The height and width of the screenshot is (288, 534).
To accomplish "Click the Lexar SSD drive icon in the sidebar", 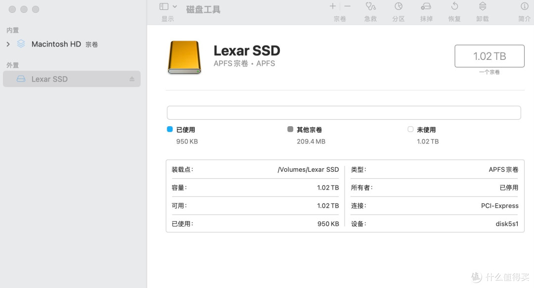I will (x=21, y=79).
